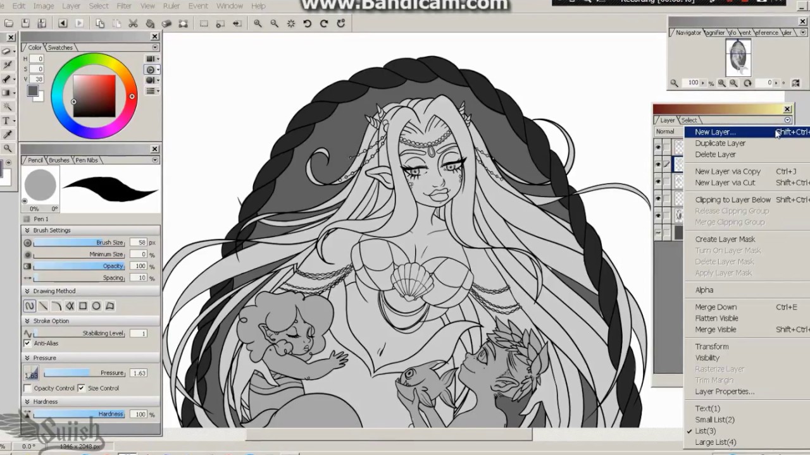
Task: Click the Zoom In toolbar magnifier
Action: click(x=258, y=23)
